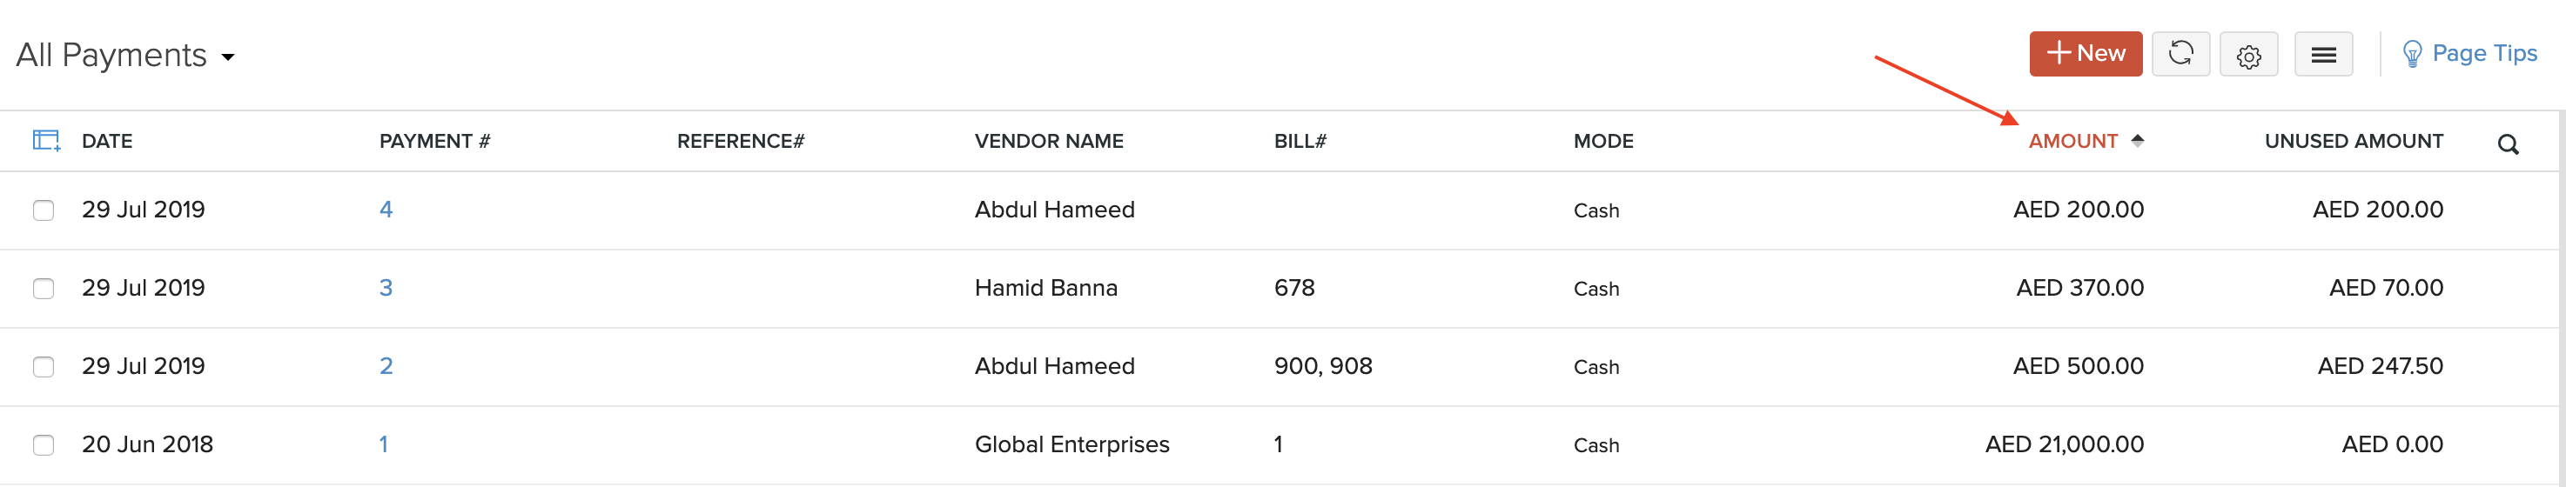Click the table search magnifier icon
2566x487 pixels.
coord(2507,145)
